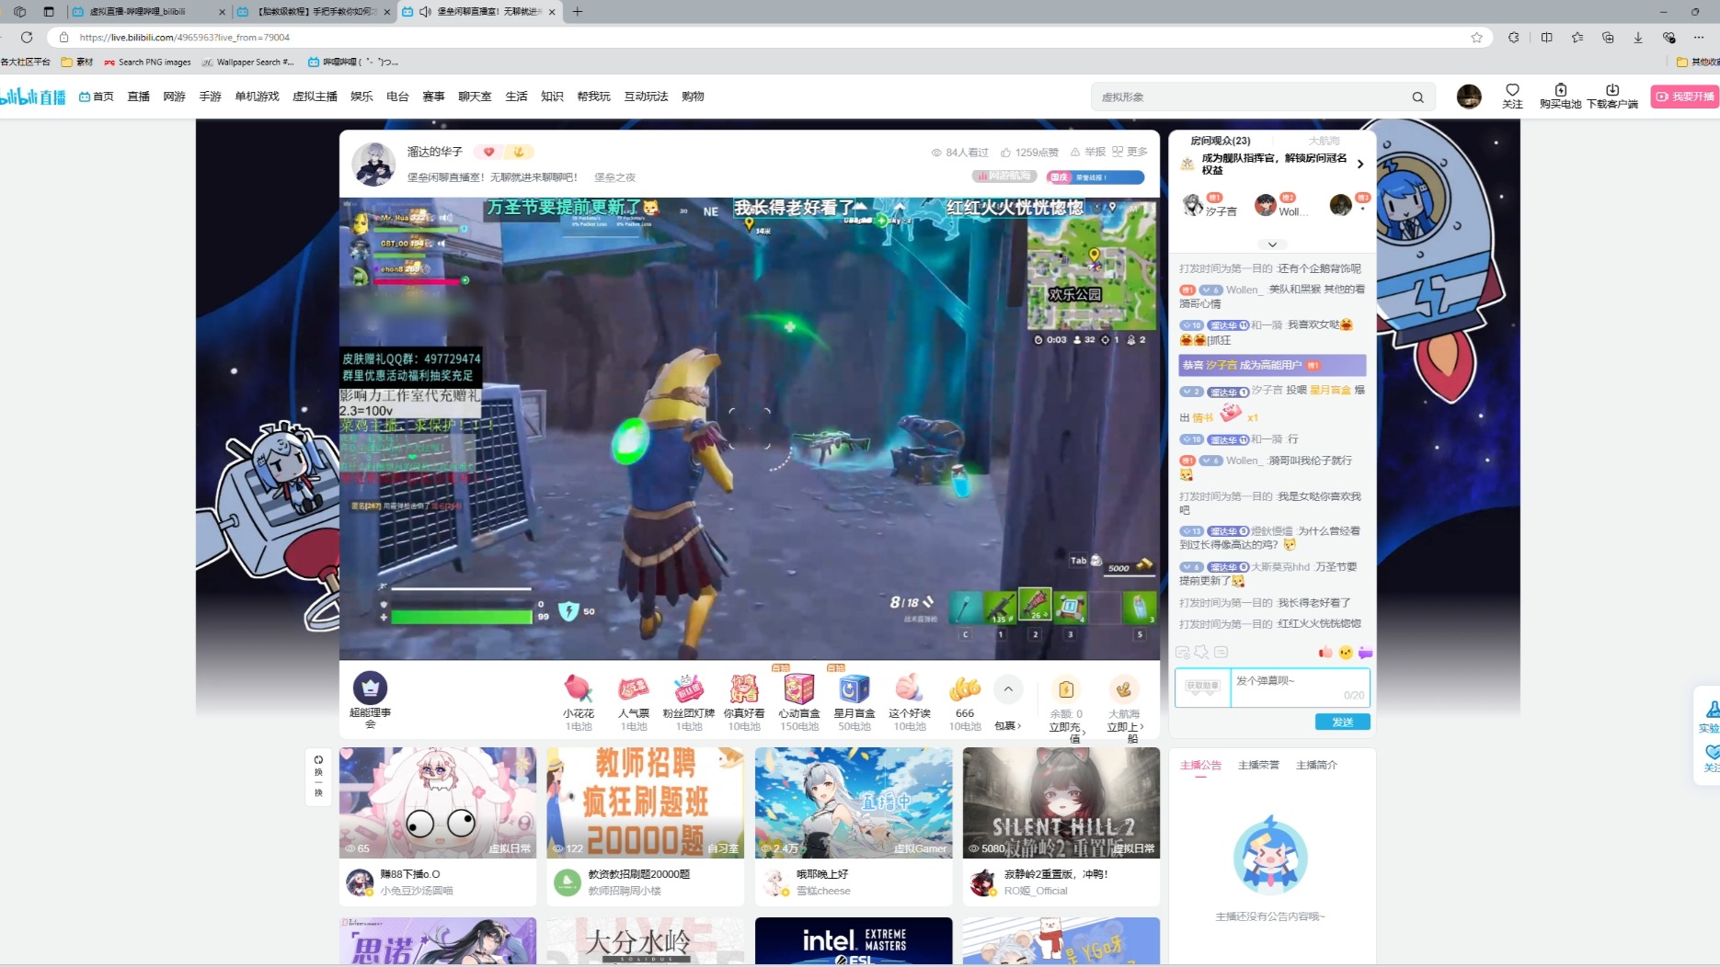The height and width of the screenshot is (967, 1720).
Task: Open the 更多 menu above the player
Action: [1130, 152]
